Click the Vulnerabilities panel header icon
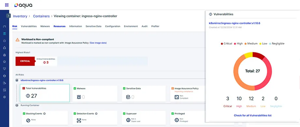Image resolution: width=300 pixels, height=127 pixels. click(x=211, y=14)
